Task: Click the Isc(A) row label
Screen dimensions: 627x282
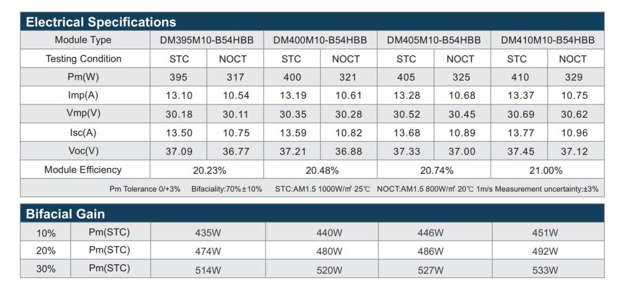Action: (x=83, y=132)
